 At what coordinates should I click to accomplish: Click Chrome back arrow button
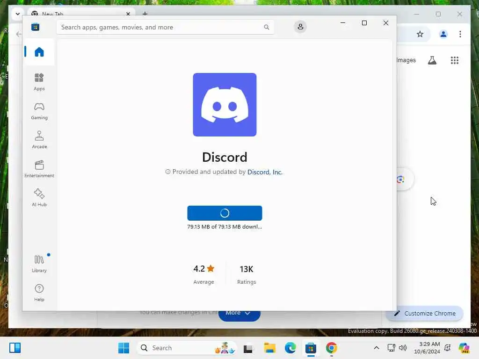point(19,34)
